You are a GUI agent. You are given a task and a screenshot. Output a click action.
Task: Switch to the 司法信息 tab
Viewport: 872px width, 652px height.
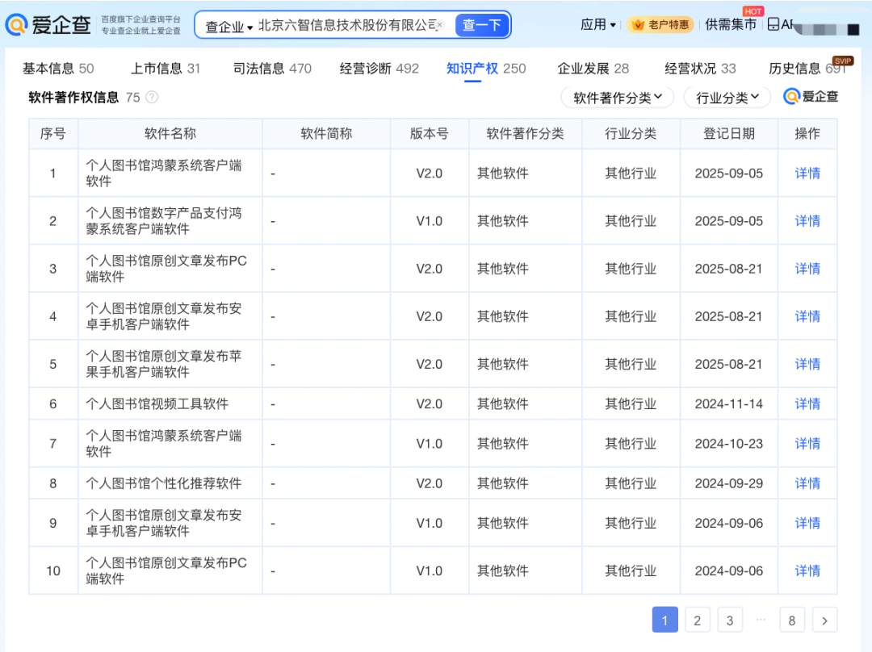pyautogui.click(x=272, y=69)
